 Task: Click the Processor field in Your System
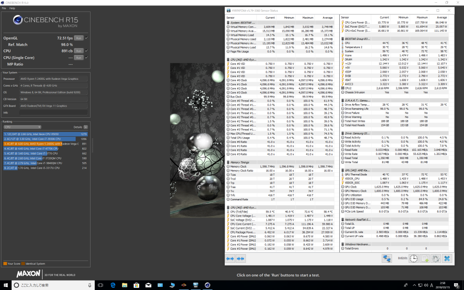point(53,79)
